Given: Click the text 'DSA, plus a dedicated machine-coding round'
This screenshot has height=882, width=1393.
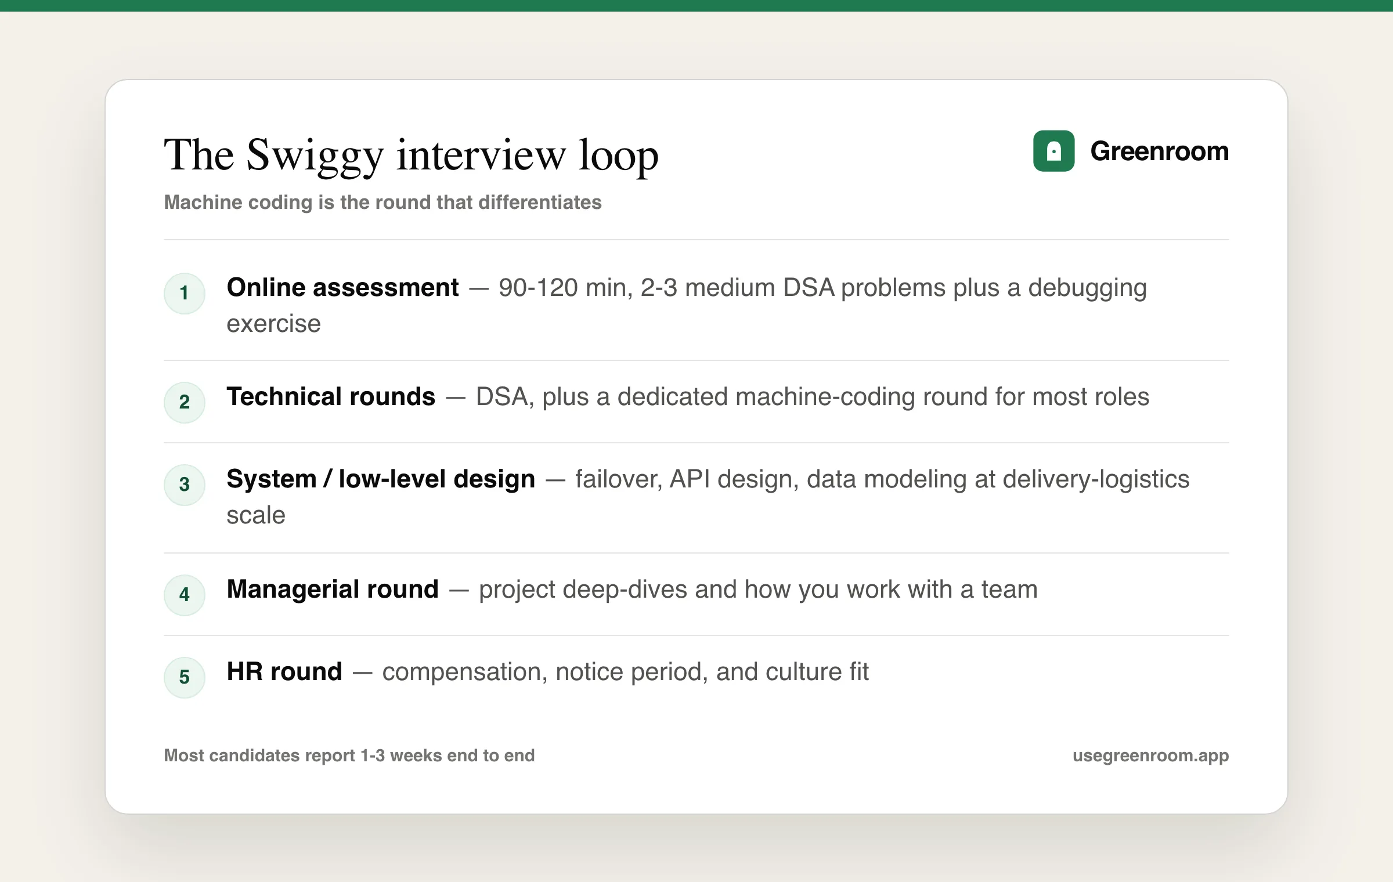Looking at the screenshot, I should (x=732, y=397).
